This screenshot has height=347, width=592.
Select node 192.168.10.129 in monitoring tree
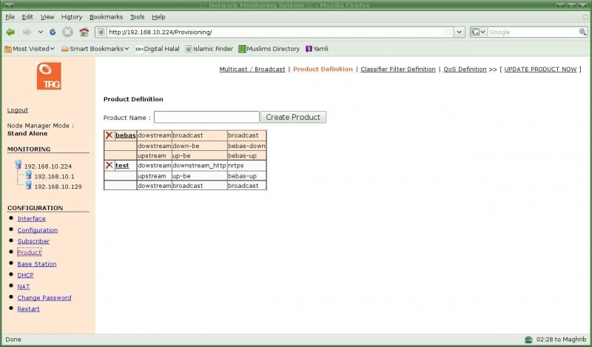point(58,186)
